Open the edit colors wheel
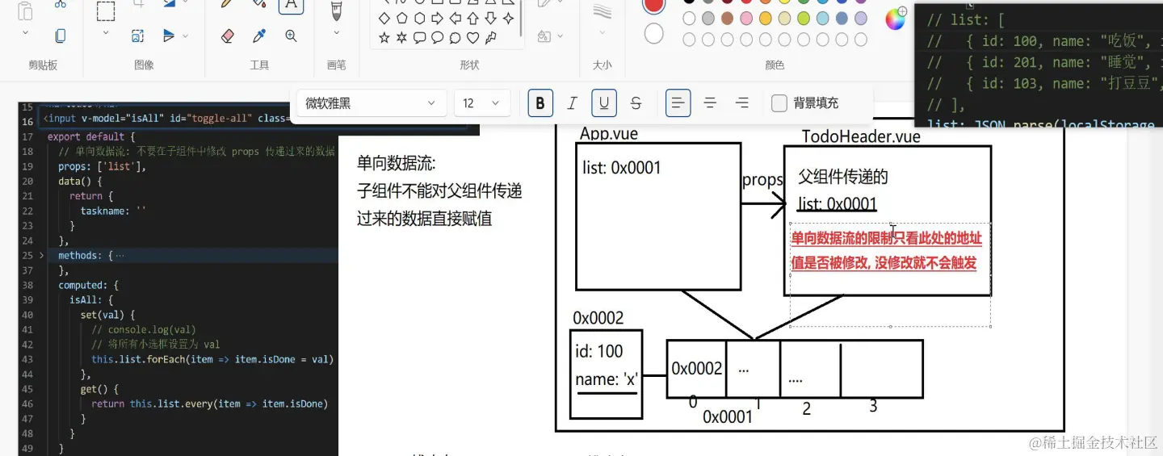This screenshot has height=456, width=1163. 896,19
